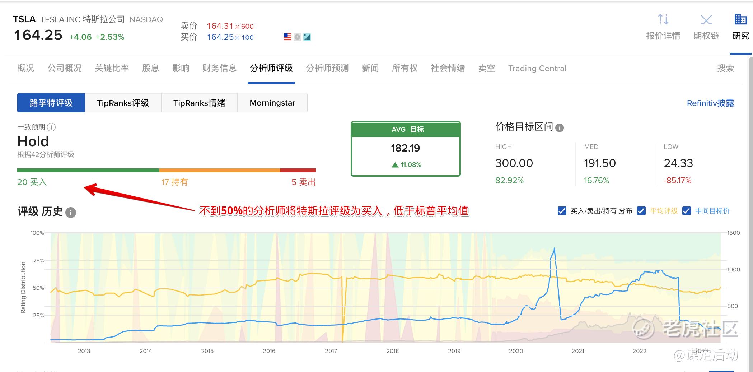753x372 pixels.
Task: Switch to 概况 tab
Action: tap(26, 68)
